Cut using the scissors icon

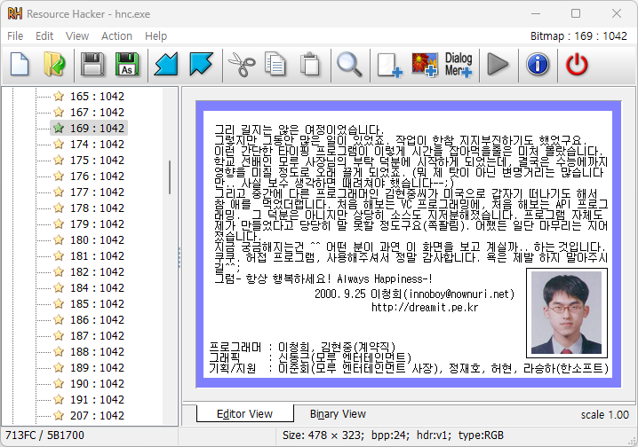(x=242, y=65)
